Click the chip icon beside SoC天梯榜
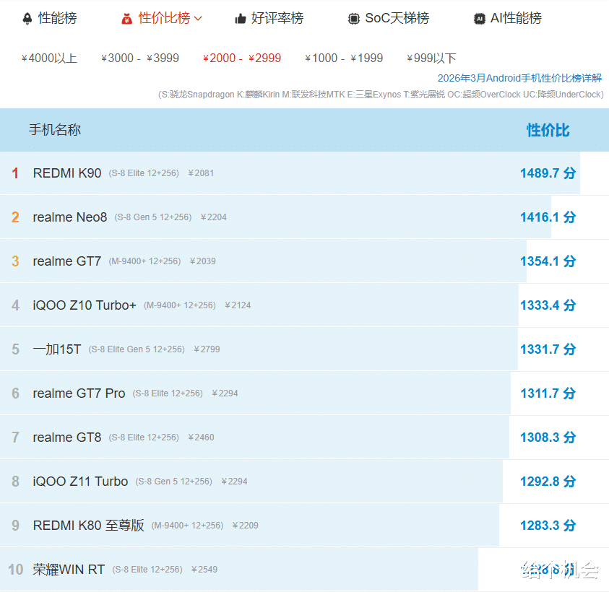 (353, 19)
